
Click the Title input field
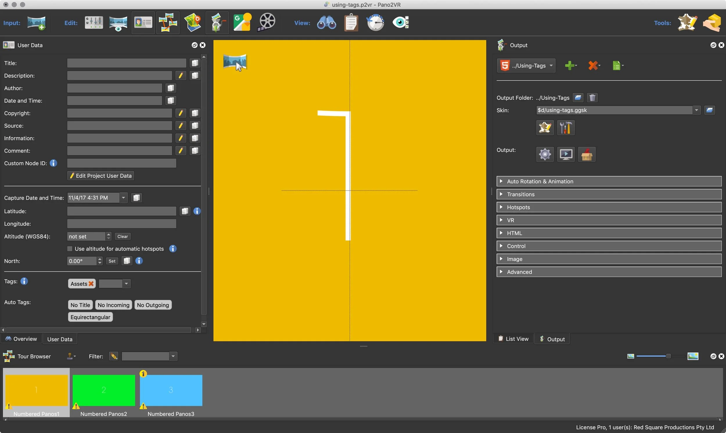point(127,63)
